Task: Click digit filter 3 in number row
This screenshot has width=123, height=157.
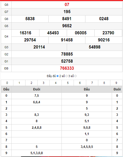Action: (x=43, y=83)
